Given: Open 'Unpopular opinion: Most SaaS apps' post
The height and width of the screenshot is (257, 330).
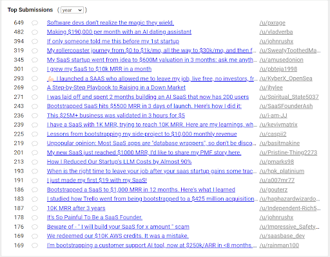Looking at the screenshot, I should point(151,143).
